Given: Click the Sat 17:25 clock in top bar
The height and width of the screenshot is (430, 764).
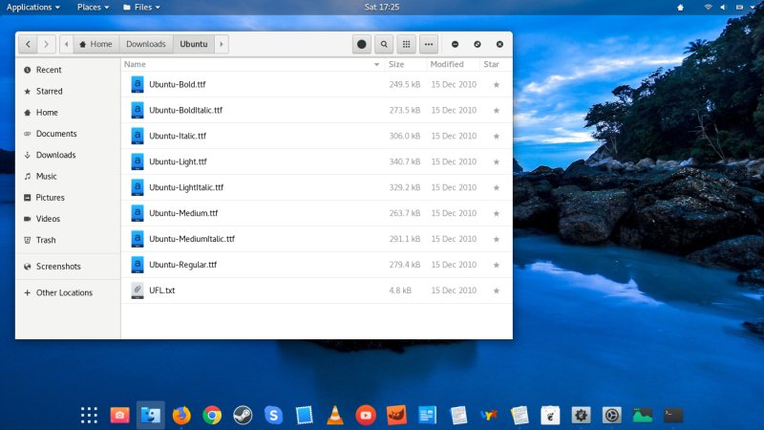Looking at the screenshot, I should 382,7.
